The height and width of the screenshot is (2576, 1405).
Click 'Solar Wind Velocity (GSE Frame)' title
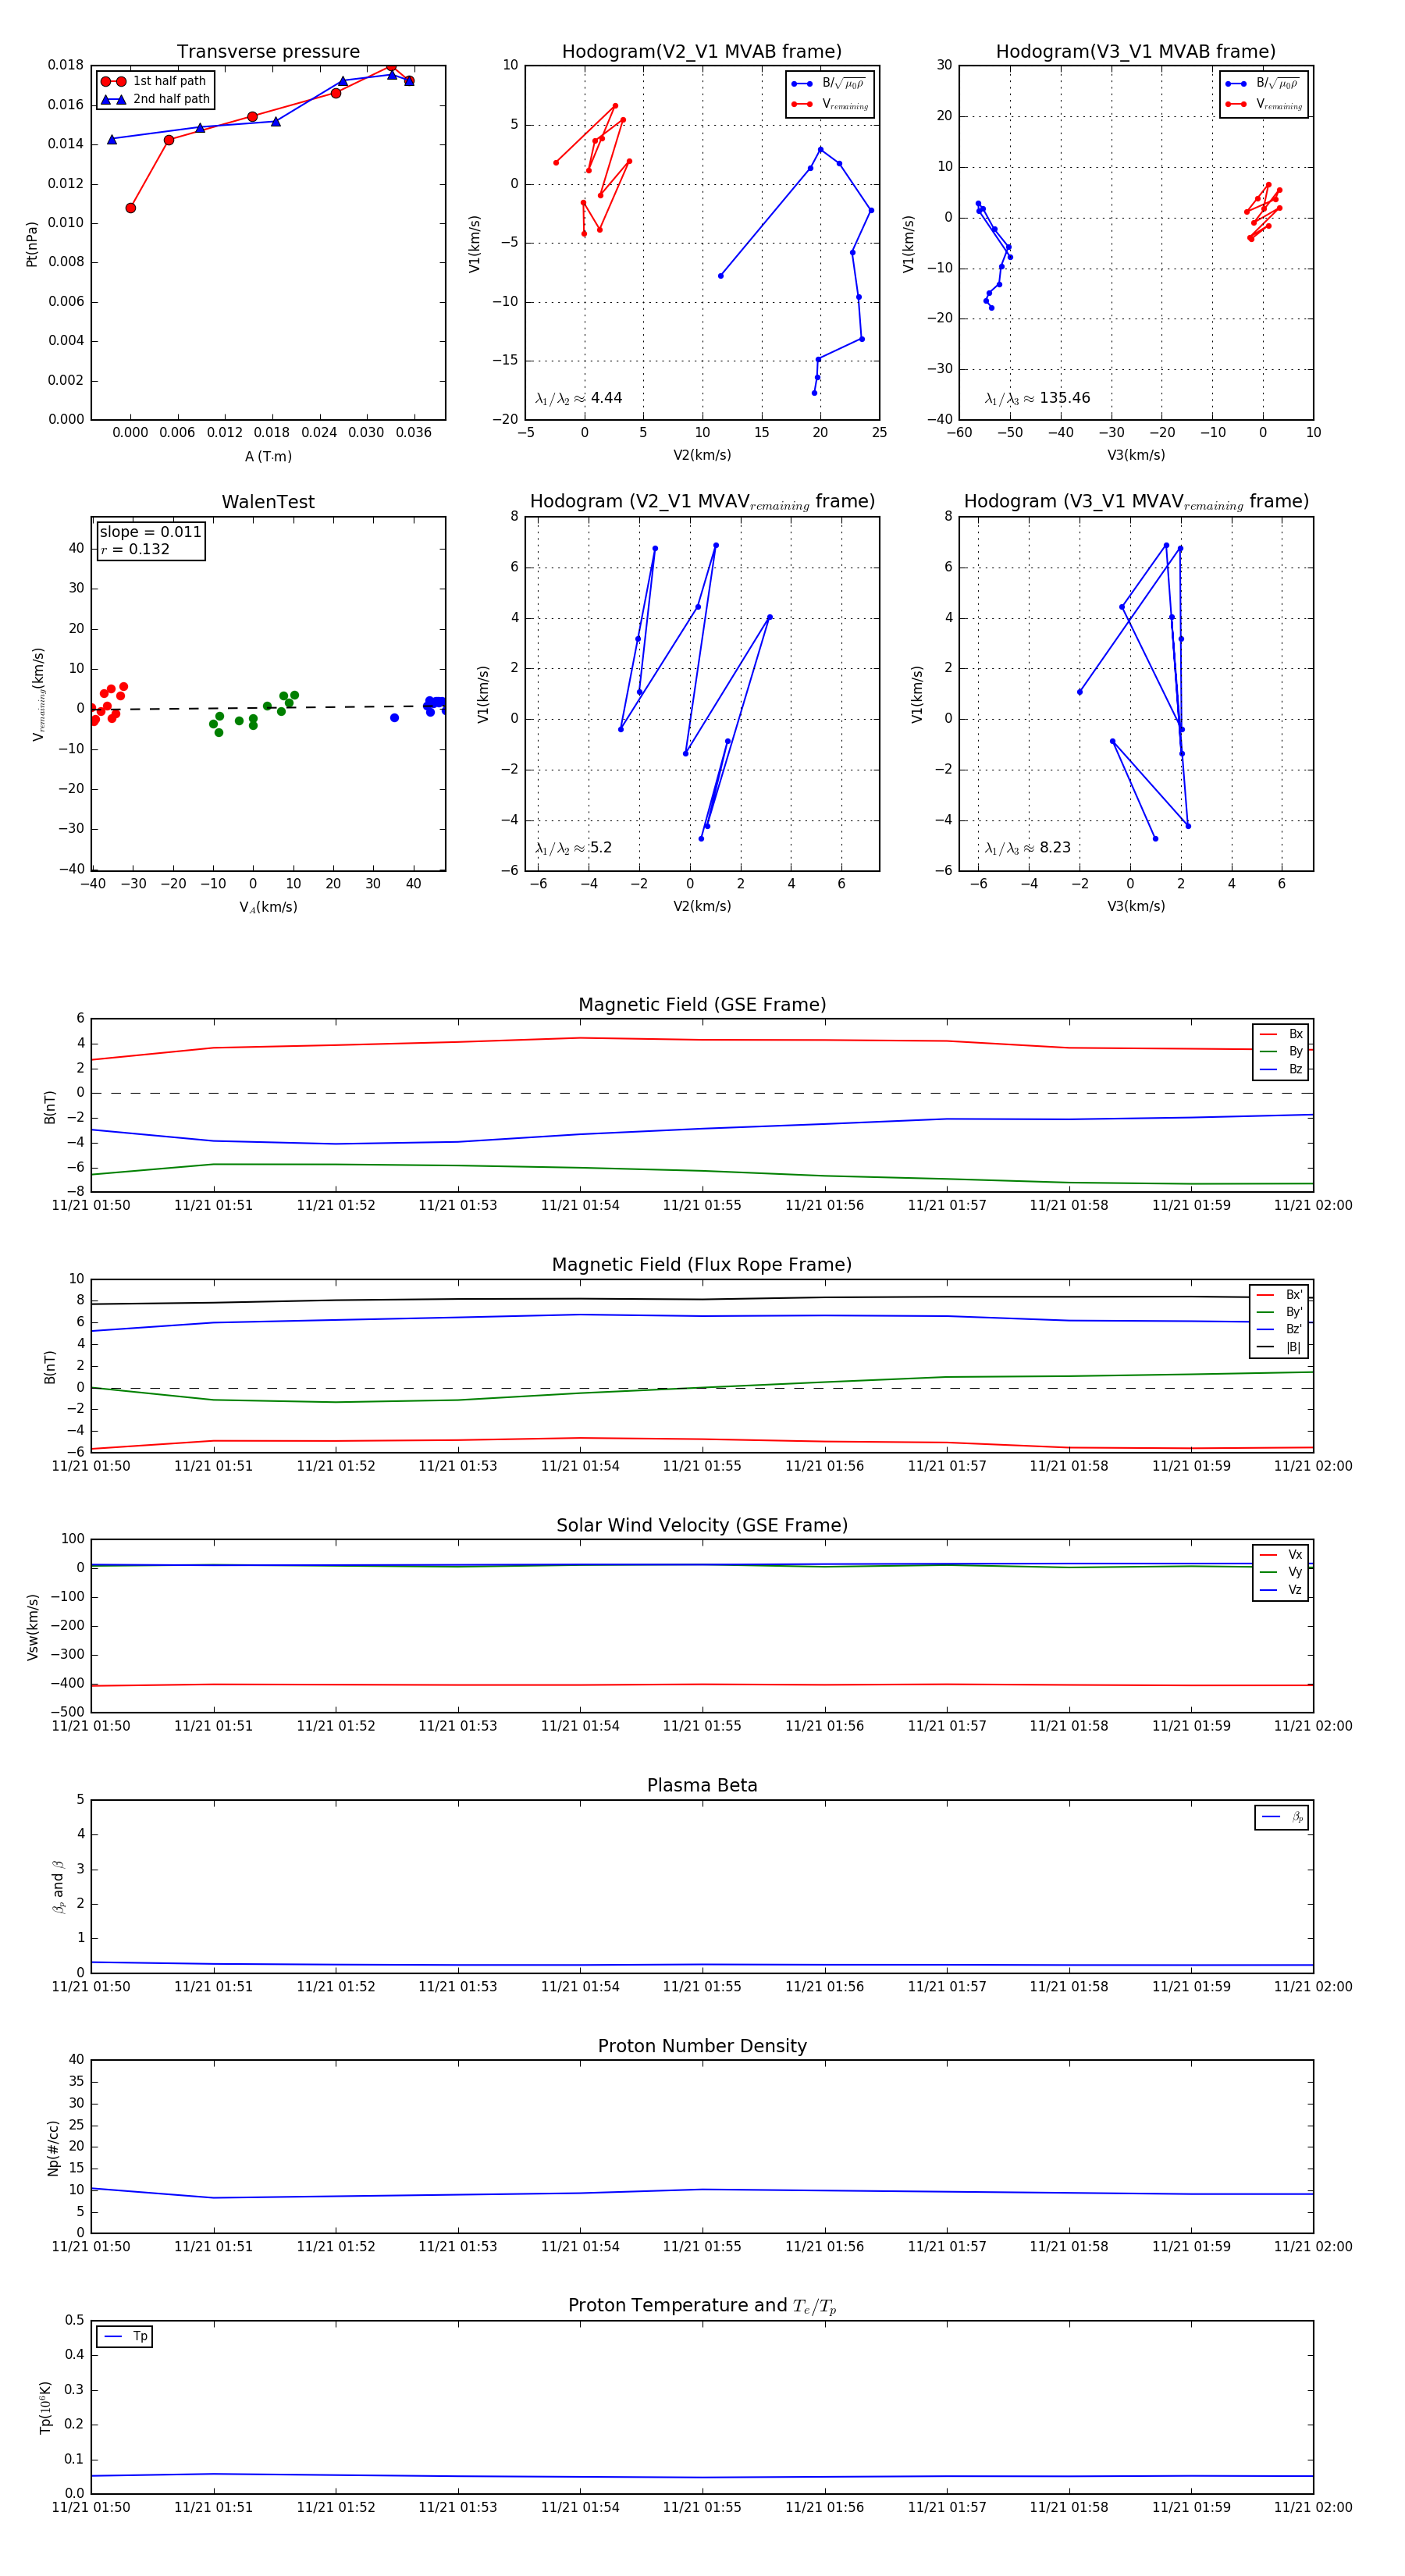(702, 1525)
